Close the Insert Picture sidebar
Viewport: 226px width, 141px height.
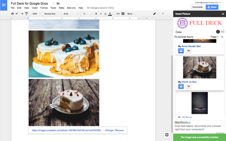[x=223, y=14]
